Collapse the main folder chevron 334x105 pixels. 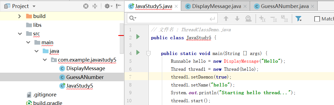click(28, 43)
